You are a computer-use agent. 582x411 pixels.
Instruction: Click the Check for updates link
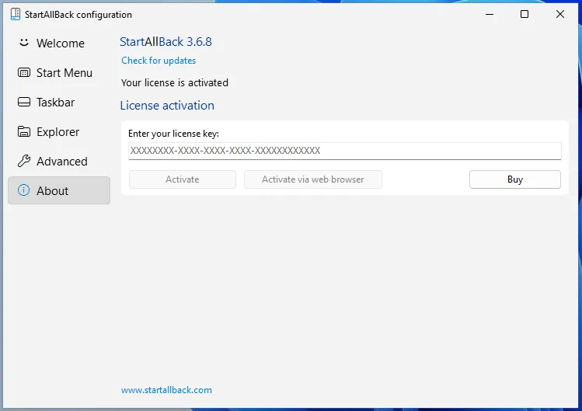pyautogui.click(x=159, y=61)
